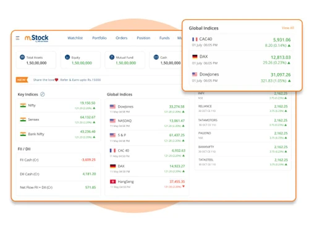Click the Total Assets card icon
The image size is (309, 232).
pyautogui.click(x=22, y=57)
